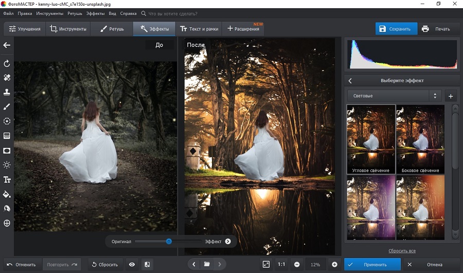Switch to the Инструменты tab
Screen dimensions: 463x273
pyautogui.click(x=68, y=29)
